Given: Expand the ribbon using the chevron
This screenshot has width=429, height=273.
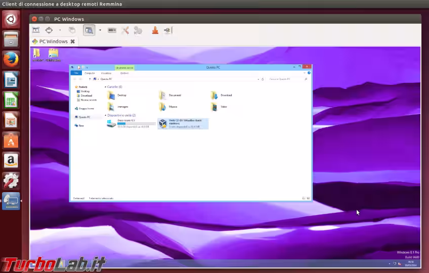Looking at the screenshot, I should (x=305, y=73).
